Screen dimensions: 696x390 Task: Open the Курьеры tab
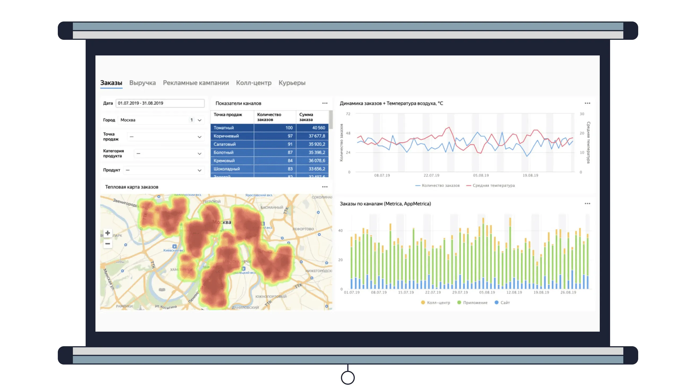(x=292, y=83)
